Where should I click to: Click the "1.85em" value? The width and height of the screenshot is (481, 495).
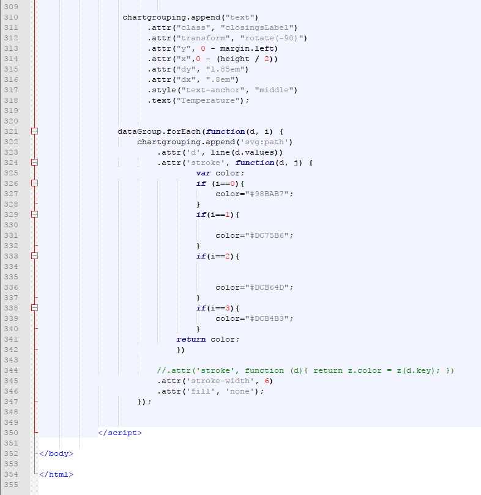[225, 70]
